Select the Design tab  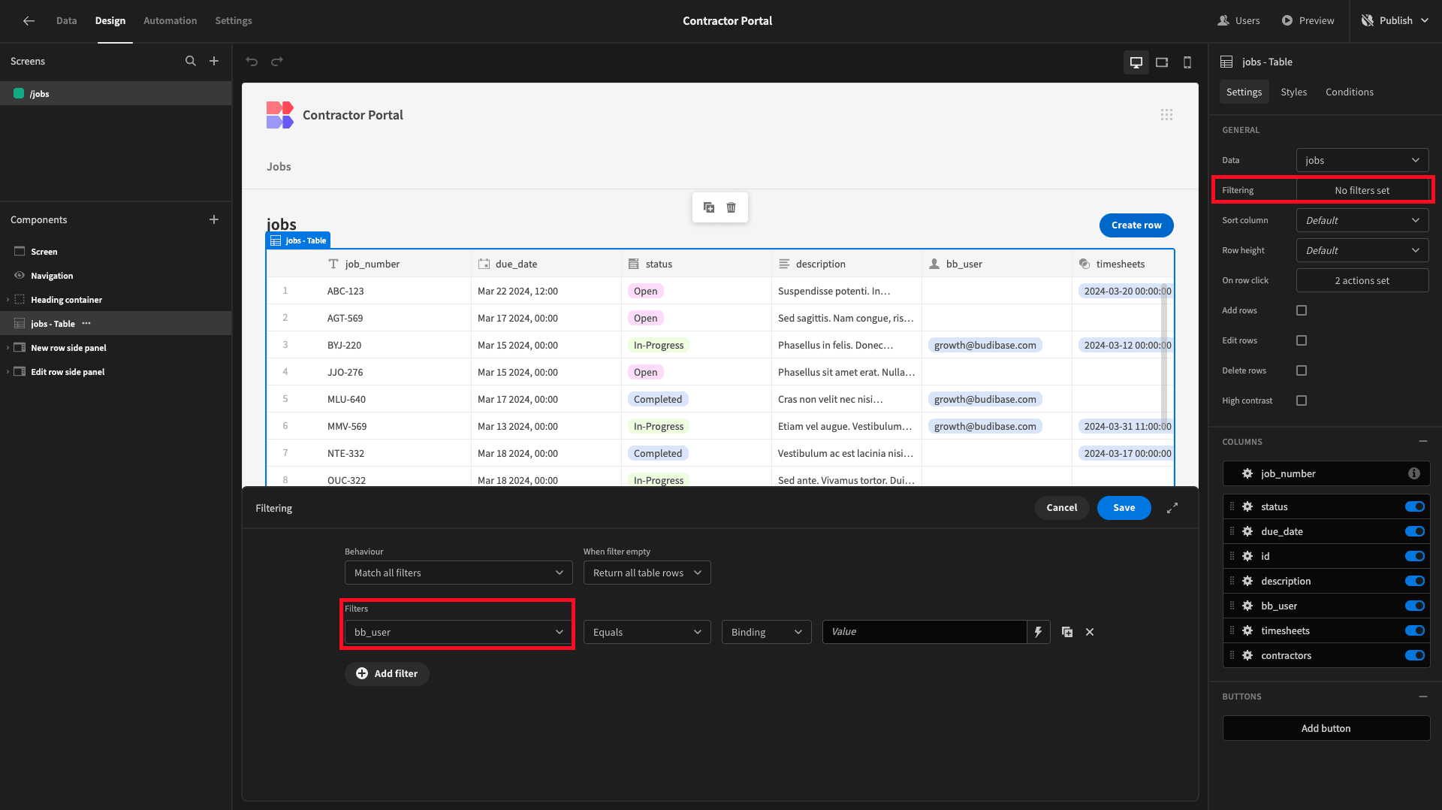coord(110,21)
